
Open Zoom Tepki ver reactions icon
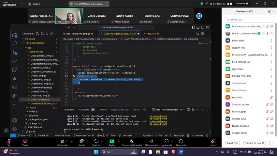[x=96, y=141]
